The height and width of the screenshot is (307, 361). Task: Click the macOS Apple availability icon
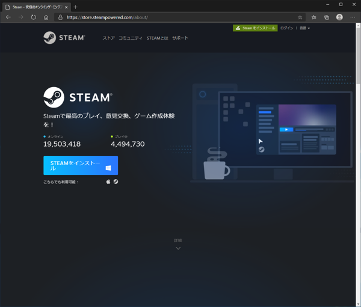[108, 181]
